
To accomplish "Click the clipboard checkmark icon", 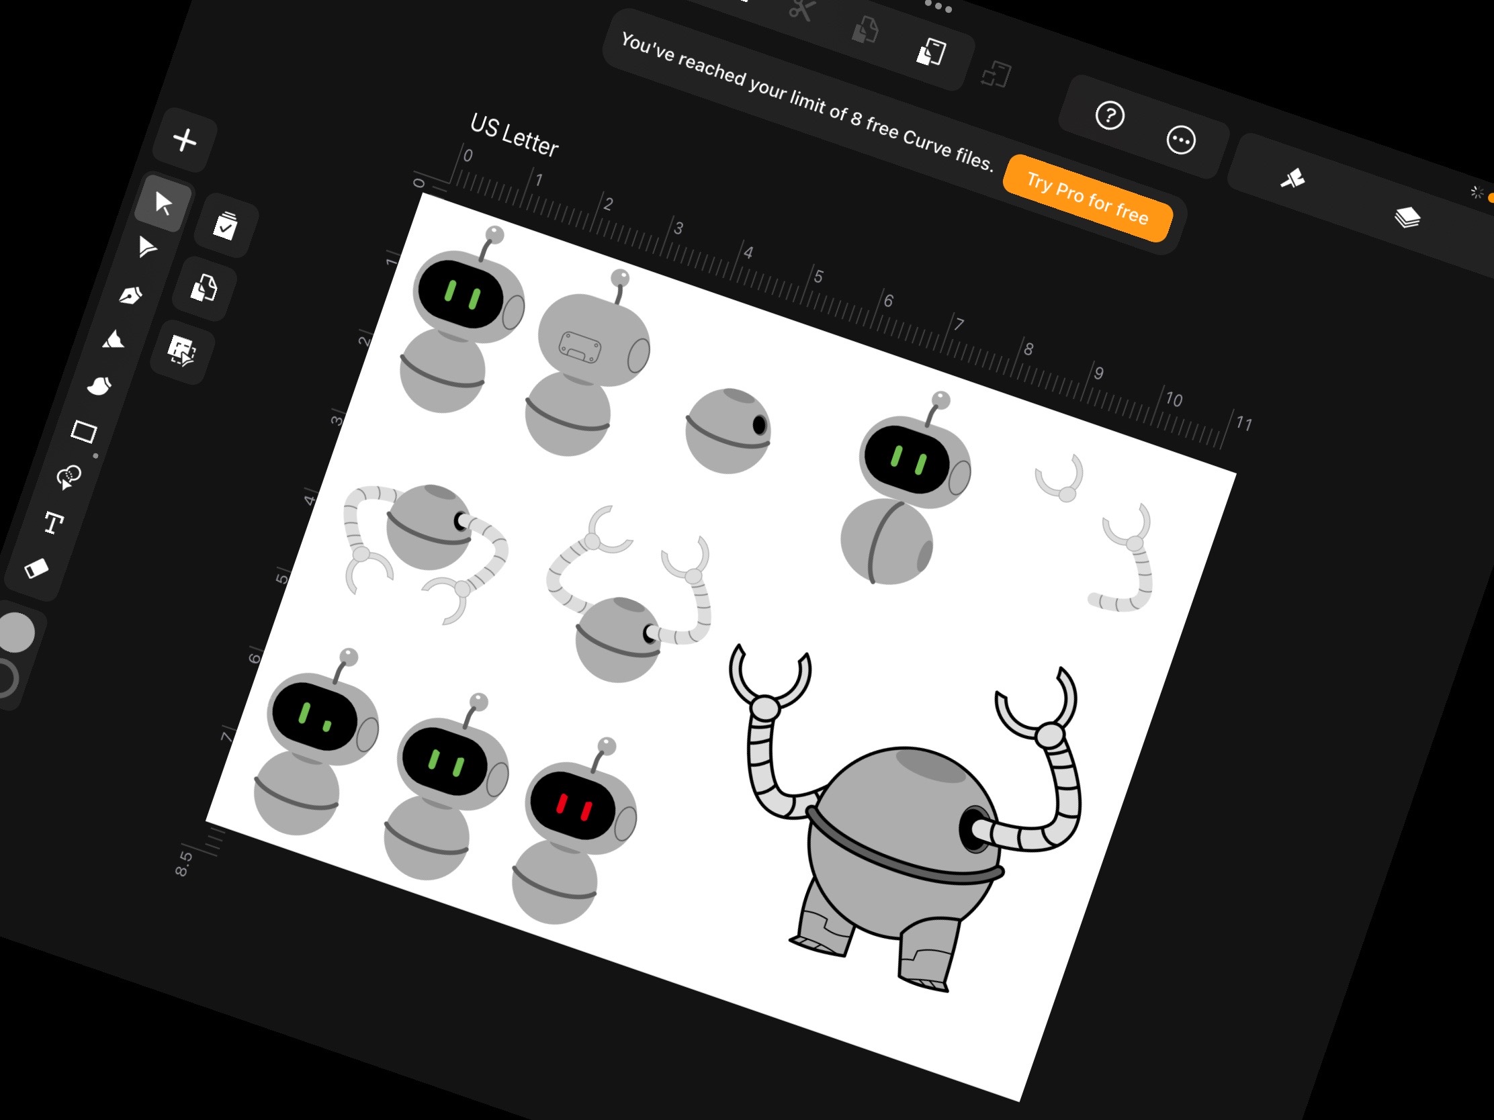I will pyautogui.click(x=226, y=226).
